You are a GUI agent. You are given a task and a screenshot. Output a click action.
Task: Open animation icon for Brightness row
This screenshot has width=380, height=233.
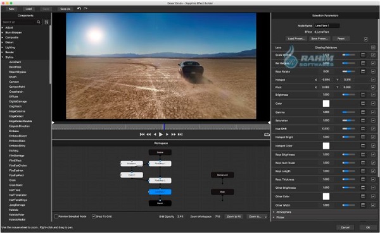click(363, 95)
